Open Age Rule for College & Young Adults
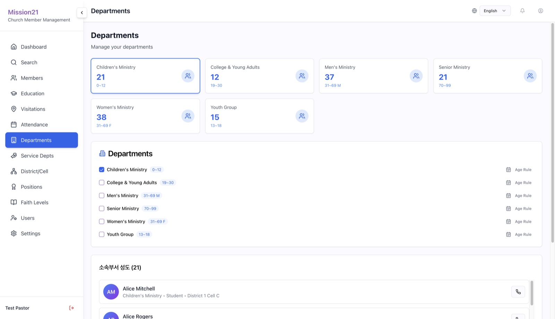Viewport: 555px width, 319px height. coord(519,182)
